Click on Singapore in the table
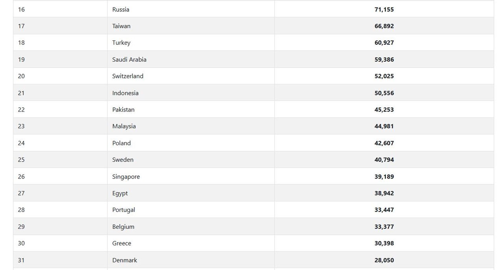The height and width of the screenshot is (270, 503). click(x=126, y=177)
